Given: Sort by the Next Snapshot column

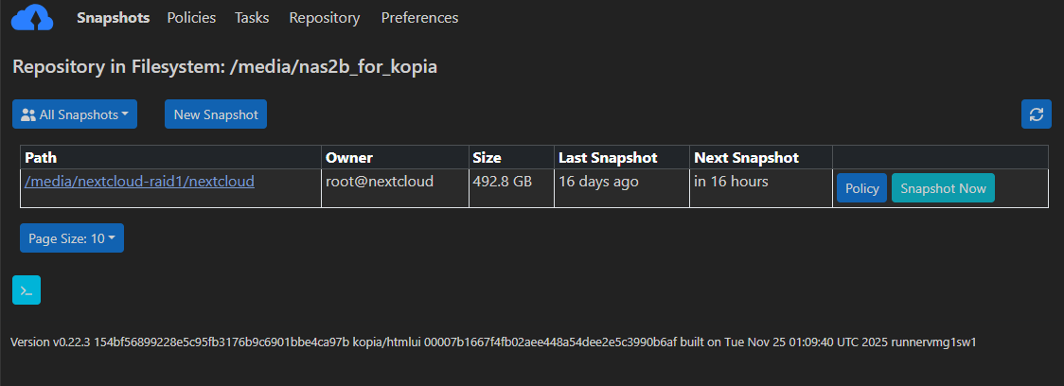Looking at the screenshot, I should pos(747,157).
